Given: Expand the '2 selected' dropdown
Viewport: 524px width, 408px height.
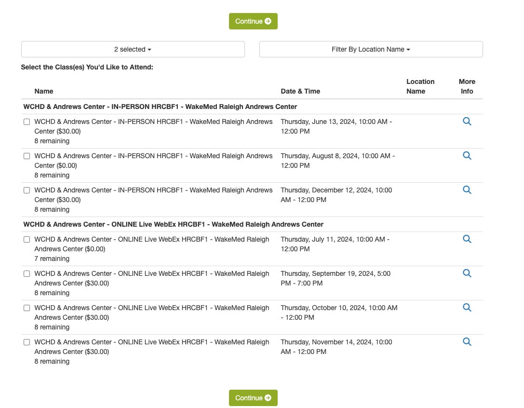Looking at the screenshot, I should tap(133, 49).
